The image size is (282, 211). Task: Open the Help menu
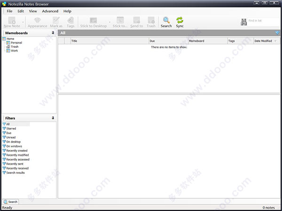click(x=67, y=11)
